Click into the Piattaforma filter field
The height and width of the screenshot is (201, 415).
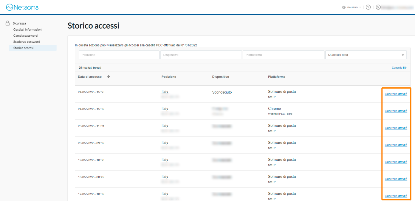[283, 55]
